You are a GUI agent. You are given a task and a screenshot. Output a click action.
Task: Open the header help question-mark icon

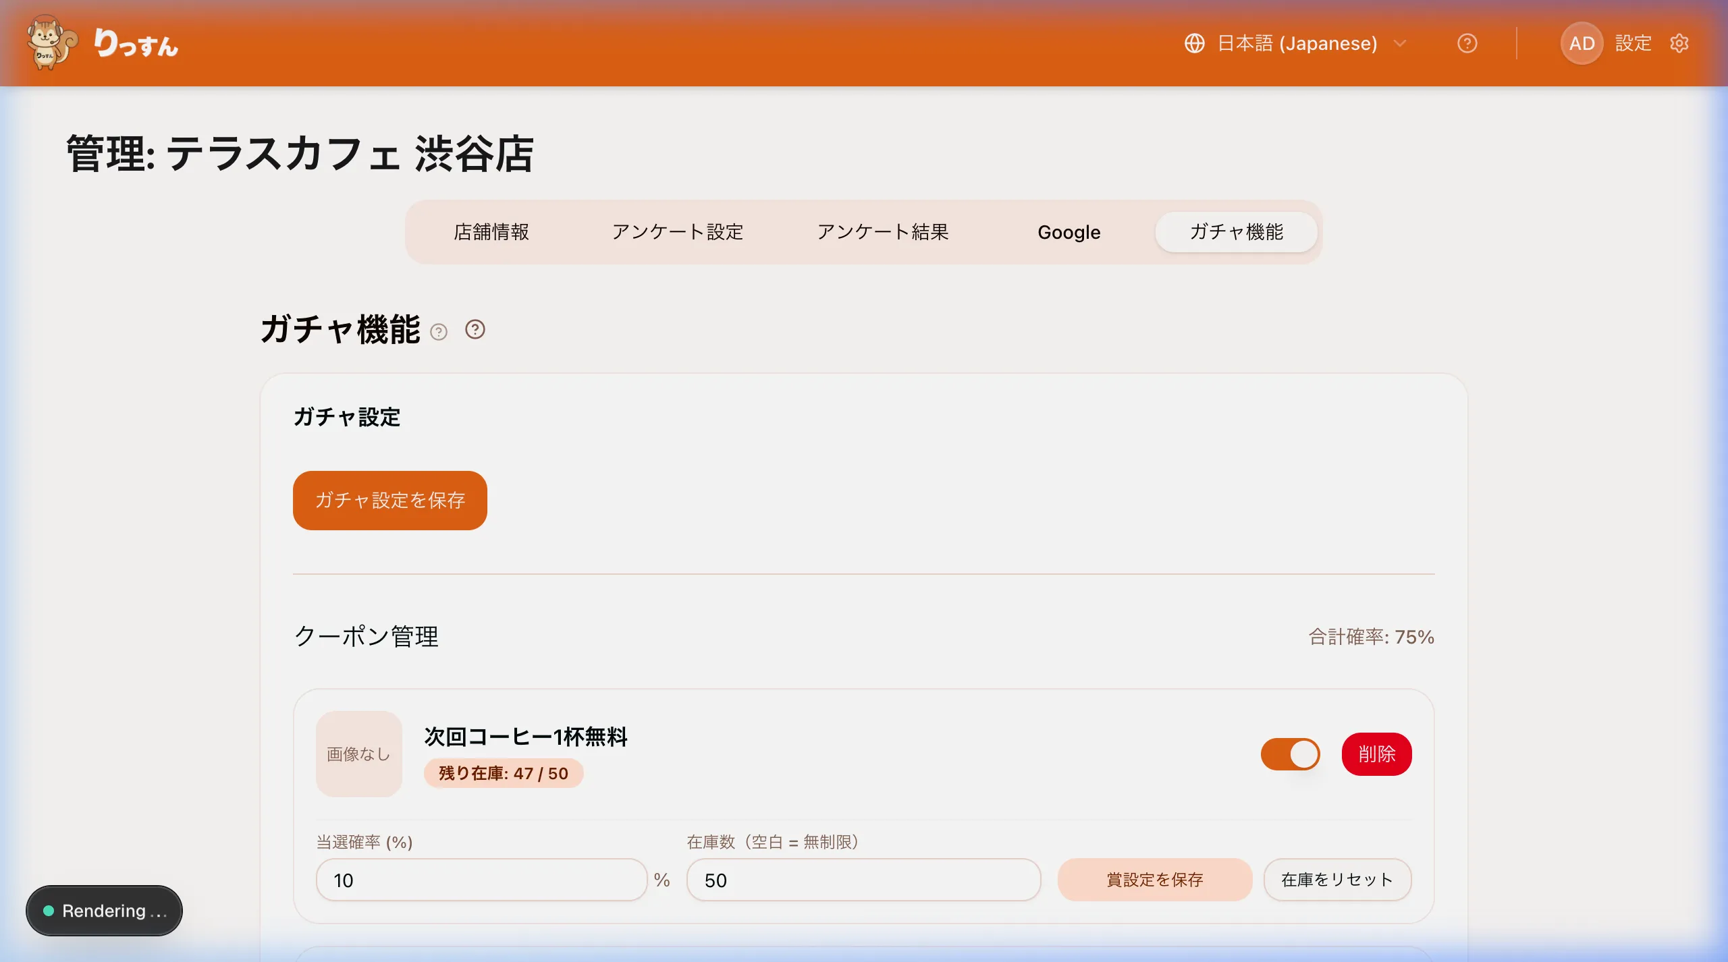(x=1467, y=43)
